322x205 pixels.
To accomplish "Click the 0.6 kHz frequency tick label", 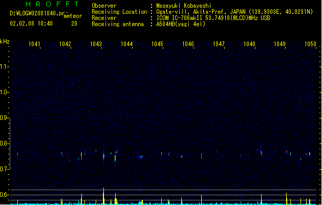I will pos(4,195).
